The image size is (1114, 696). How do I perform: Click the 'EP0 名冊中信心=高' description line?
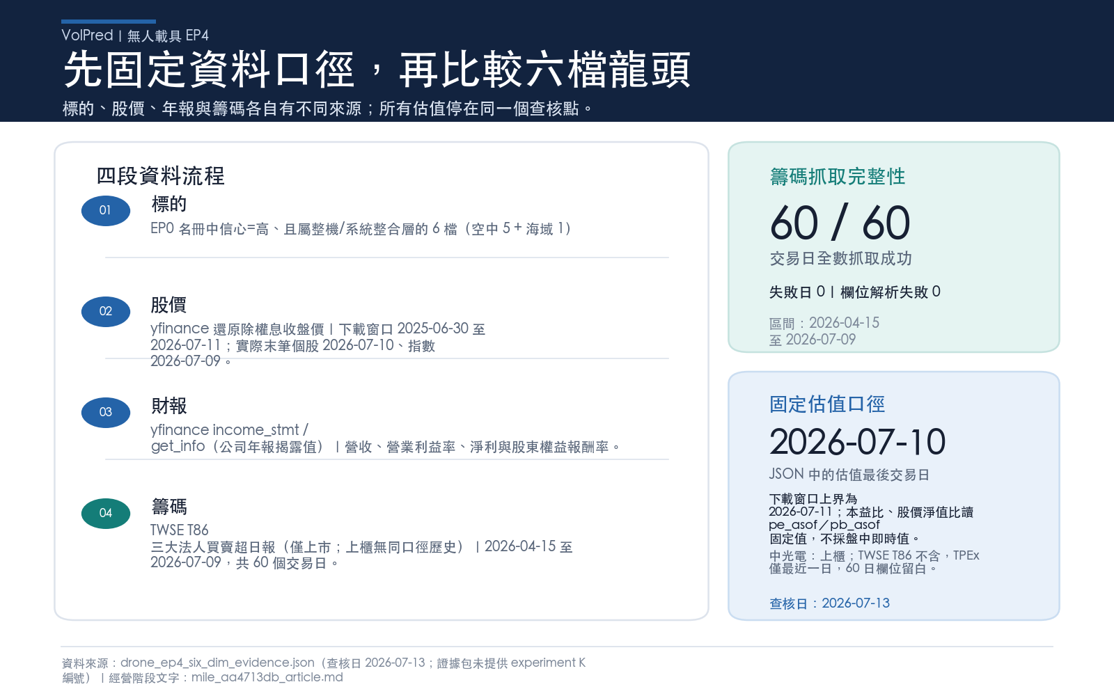click(361, 229)
